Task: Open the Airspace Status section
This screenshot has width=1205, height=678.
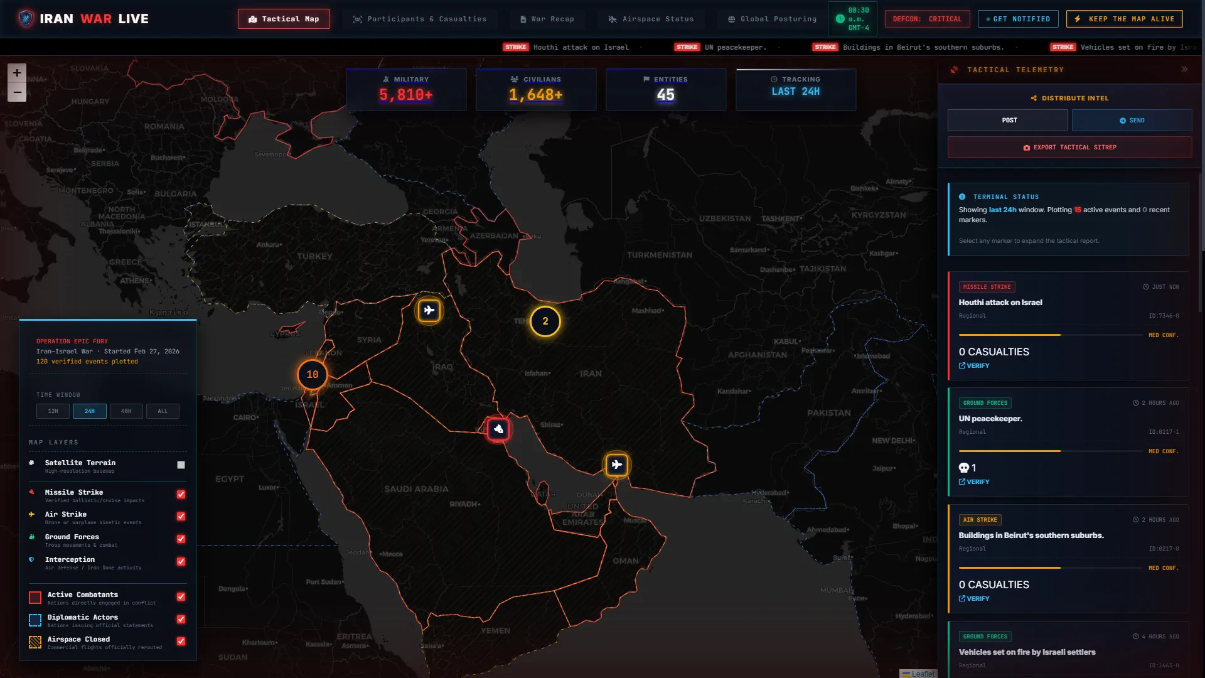Action: point(651,19)
